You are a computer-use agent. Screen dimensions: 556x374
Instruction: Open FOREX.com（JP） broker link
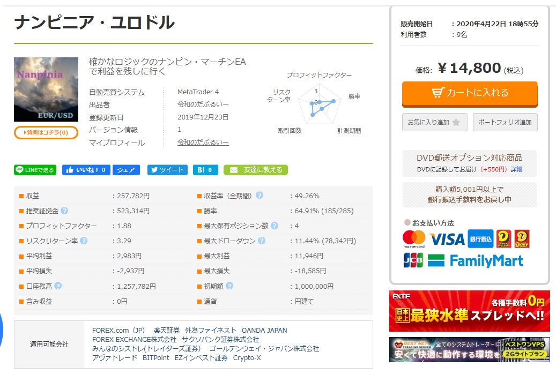pyautogui.click(x=118, y=331)
